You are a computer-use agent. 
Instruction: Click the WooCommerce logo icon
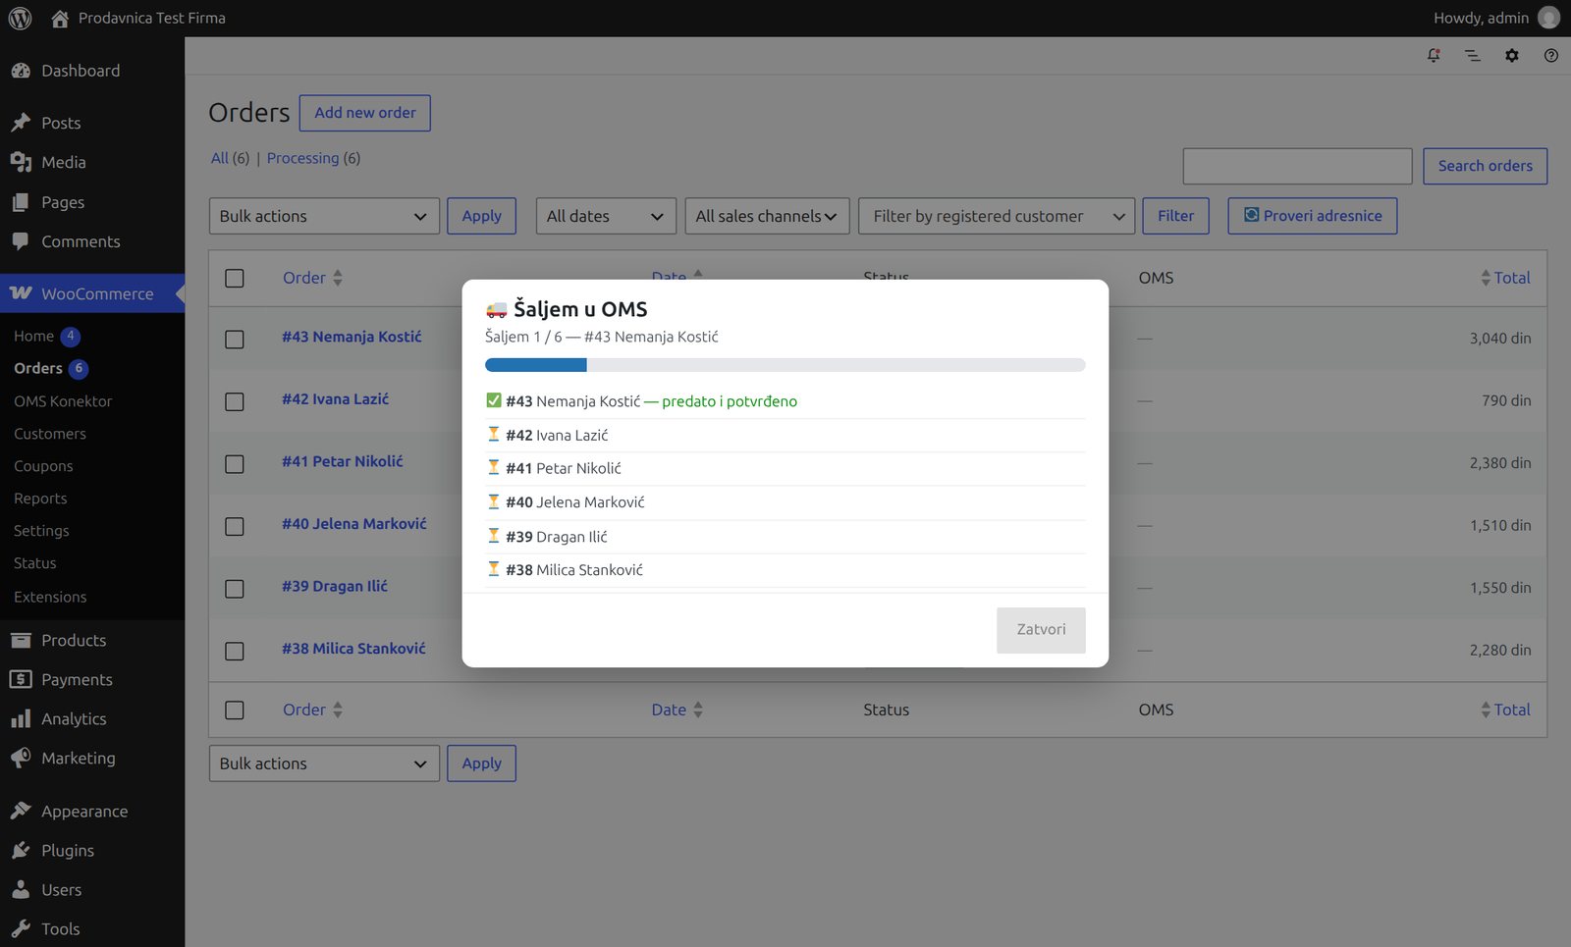click(x=21, y=293)
